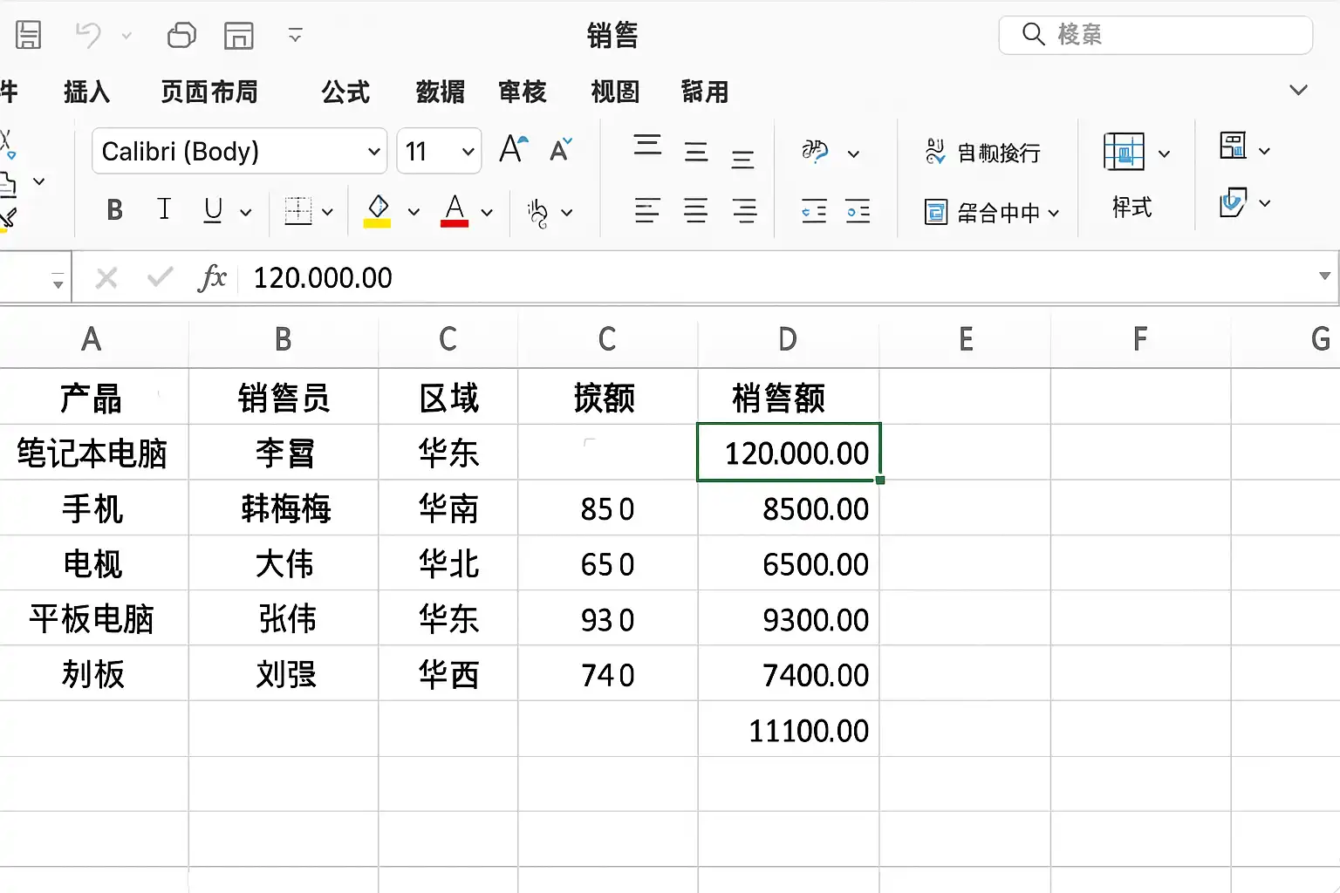1340x893 pixels.
Task: Click the increase font size icon
Action: tap(513, 150)
